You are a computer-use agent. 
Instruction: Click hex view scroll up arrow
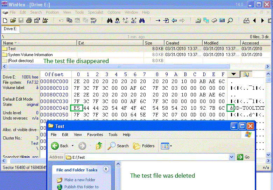(268, 74)
